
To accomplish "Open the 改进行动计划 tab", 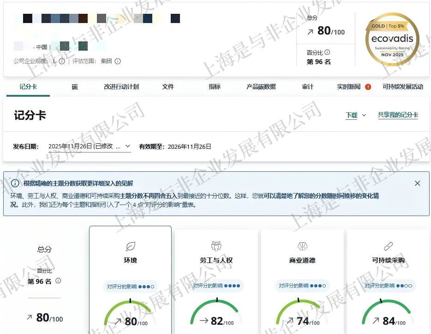I will (x=121, y=87).
